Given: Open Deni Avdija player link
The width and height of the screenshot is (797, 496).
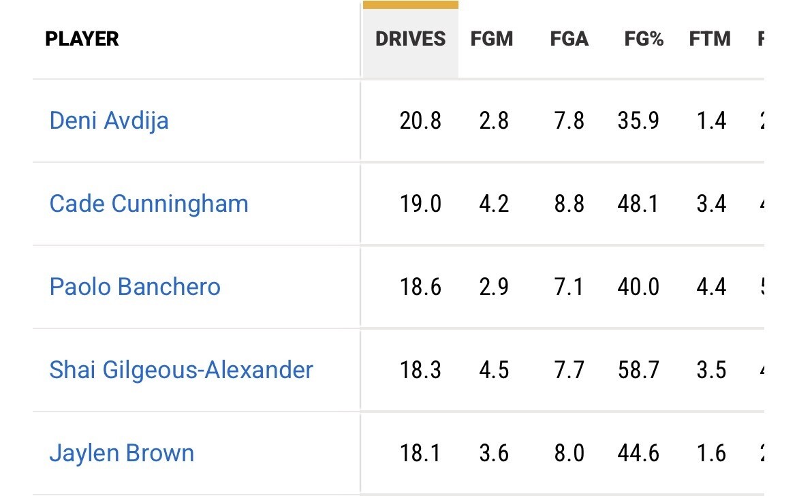Looking at the screenshot, I should coord(109,121).
